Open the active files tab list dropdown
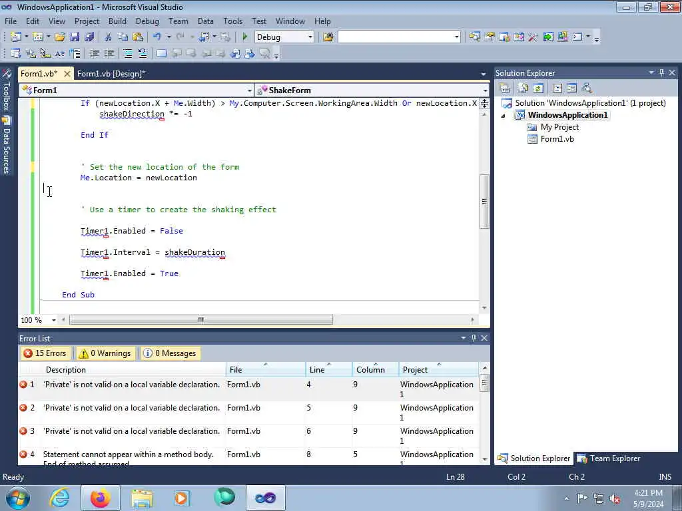 [x=484, y=74]
